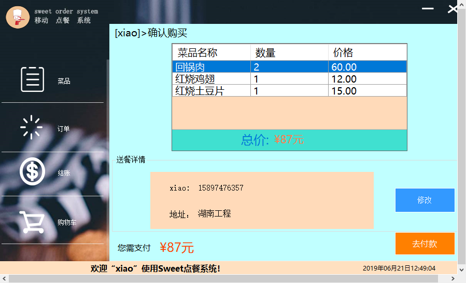Minimize the order system window
This screenshot has height=283, width=466.
tap(428, 9)
